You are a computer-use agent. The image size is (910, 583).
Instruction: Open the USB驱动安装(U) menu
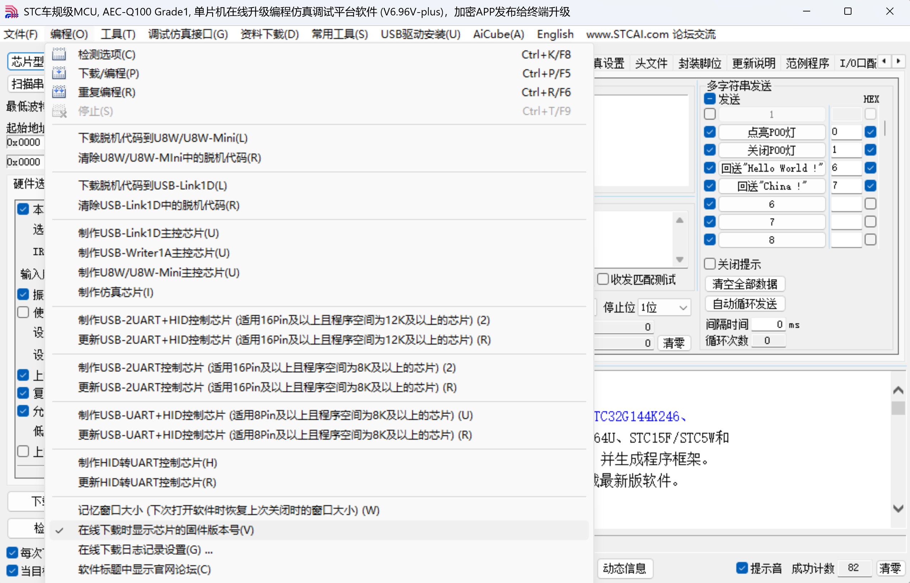(x=420, y=34)
